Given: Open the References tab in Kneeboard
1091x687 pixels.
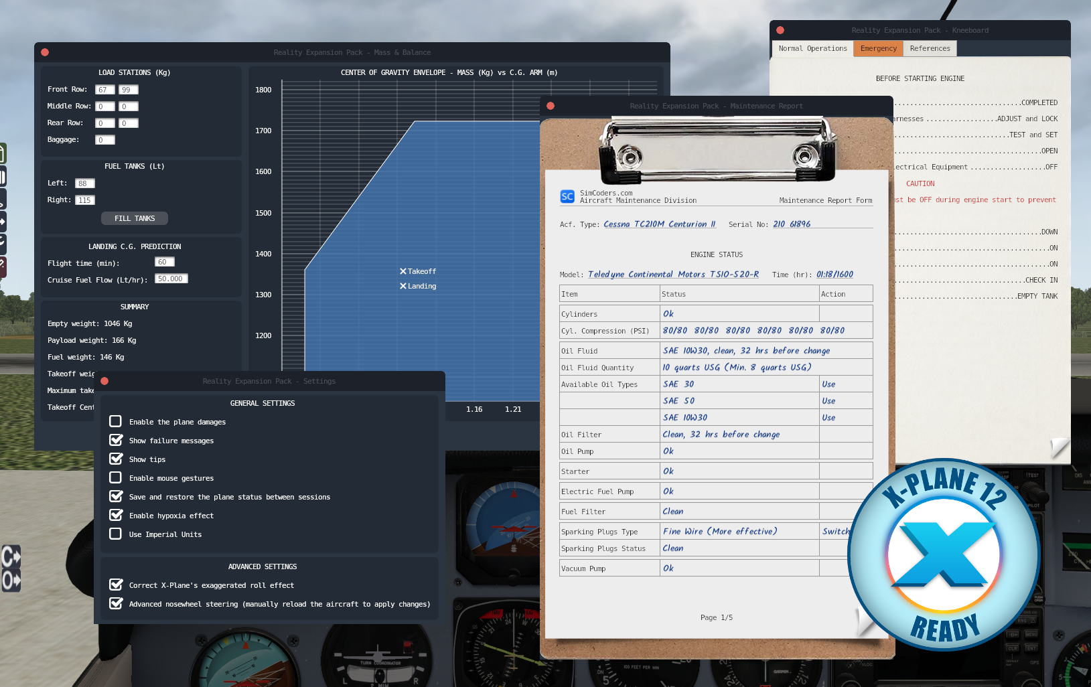Looking at the screenshot, I should tap(930, 48).
